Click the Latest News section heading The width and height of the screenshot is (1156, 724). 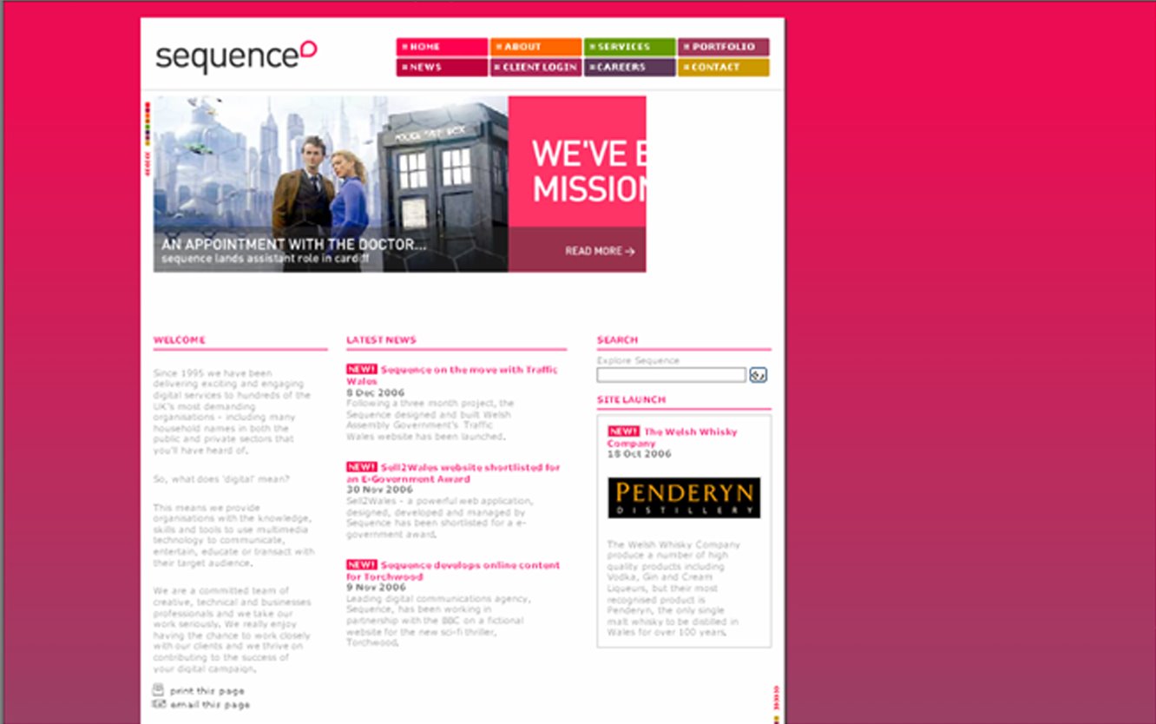coord(381,340)
